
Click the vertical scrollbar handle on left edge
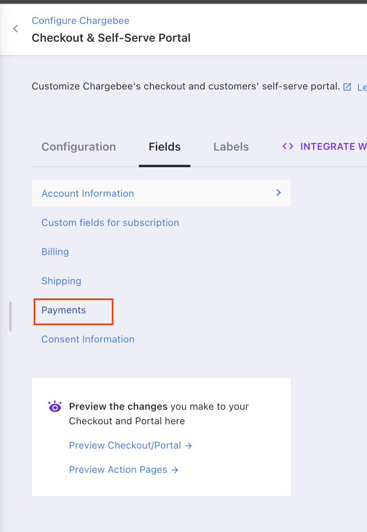tap(11, 317)
